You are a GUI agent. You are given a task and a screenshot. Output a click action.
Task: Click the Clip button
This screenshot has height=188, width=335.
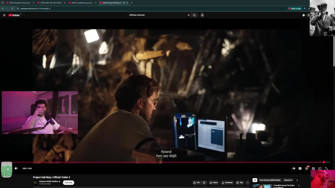tap(239, 183)
